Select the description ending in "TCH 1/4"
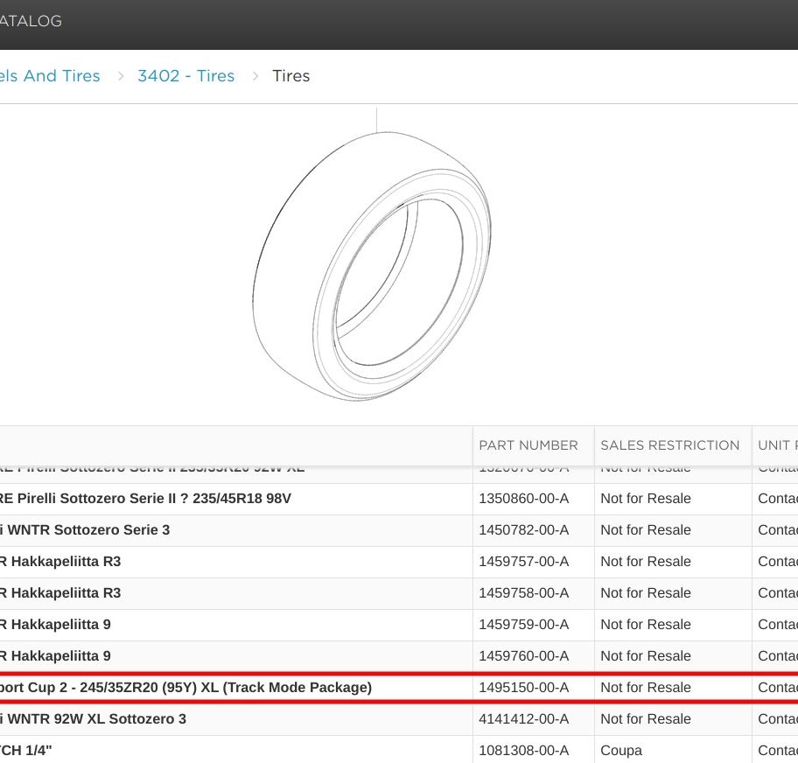Image resolution: width=798 pixels, height=763 pixels. (26, 751)
